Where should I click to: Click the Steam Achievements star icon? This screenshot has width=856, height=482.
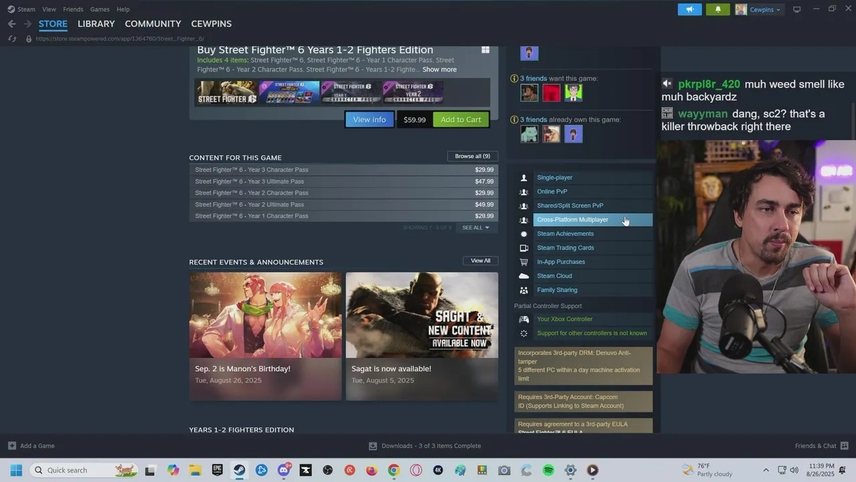524,234
